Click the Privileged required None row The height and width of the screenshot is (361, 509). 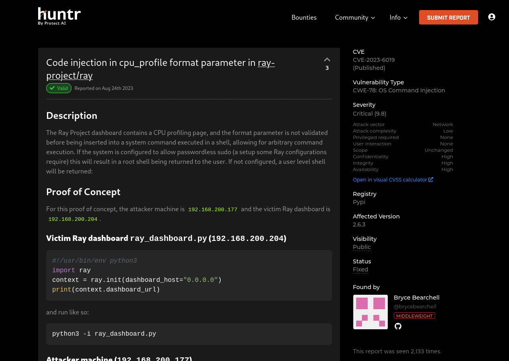click(403, 137)
